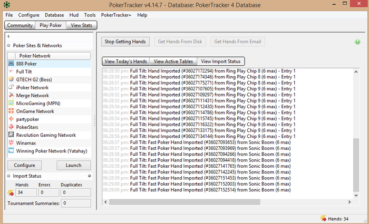Click the 888 Poker network icon
Screen dimensions: 369x224
tap(11, 64)
